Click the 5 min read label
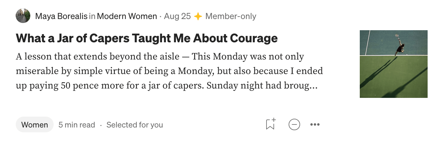Screen dimensions: 447x145 77,125
